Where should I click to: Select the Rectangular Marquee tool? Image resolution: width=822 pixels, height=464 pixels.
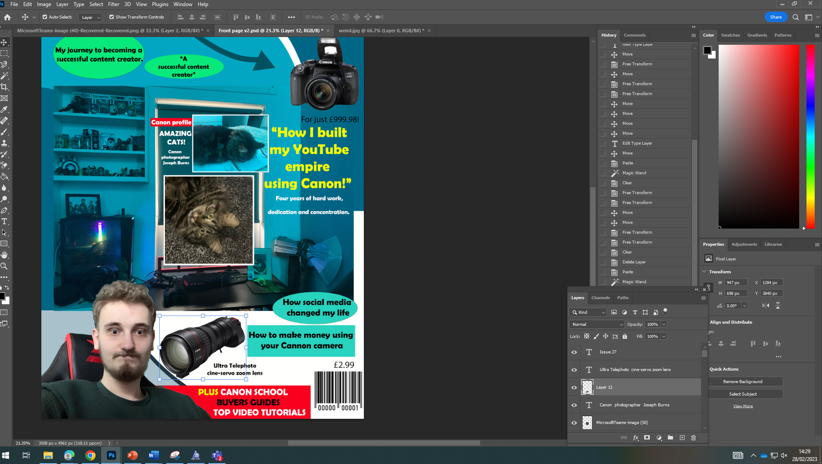pyautogui.click(x=4, y=53)
